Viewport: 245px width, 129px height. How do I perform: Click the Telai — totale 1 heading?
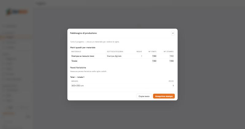pos(77,77)
